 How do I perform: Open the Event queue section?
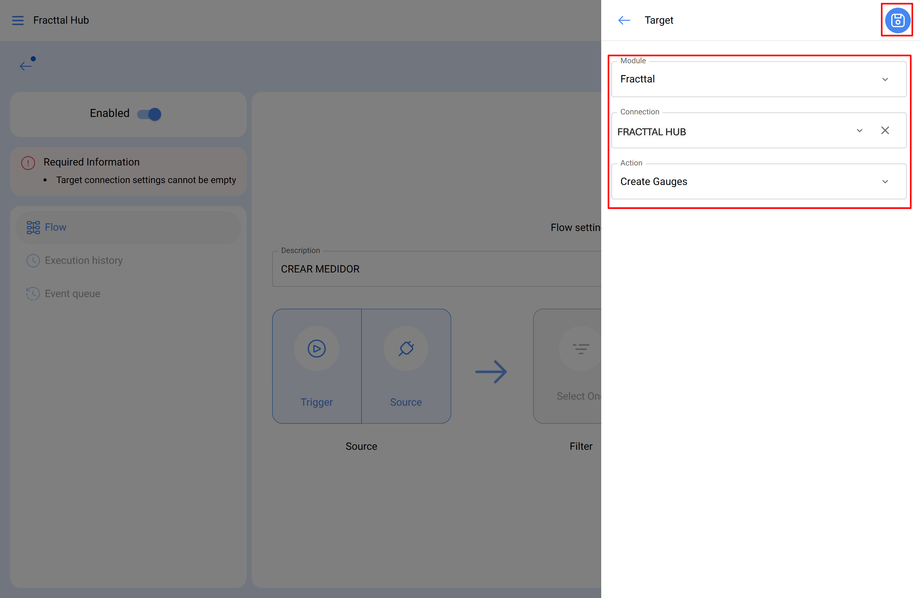tap(72, 294)
